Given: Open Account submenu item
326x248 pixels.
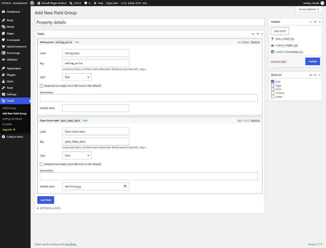Looking at the screenshot, I should pyautogui.click(x=7, y=124).
